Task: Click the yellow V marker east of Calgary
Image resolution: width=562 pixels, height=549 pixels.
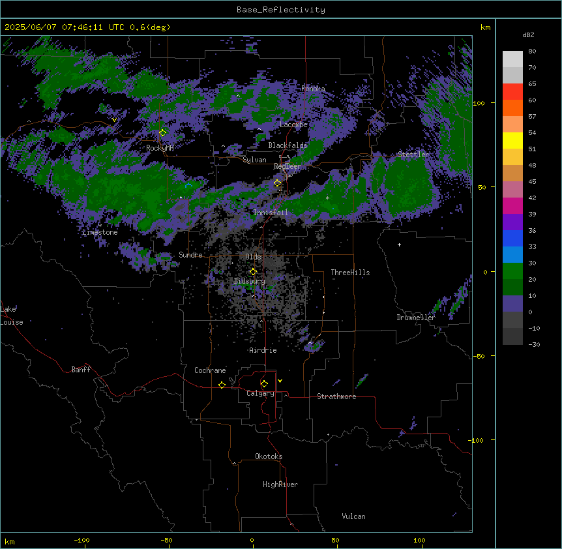Action: coord(280,381)
